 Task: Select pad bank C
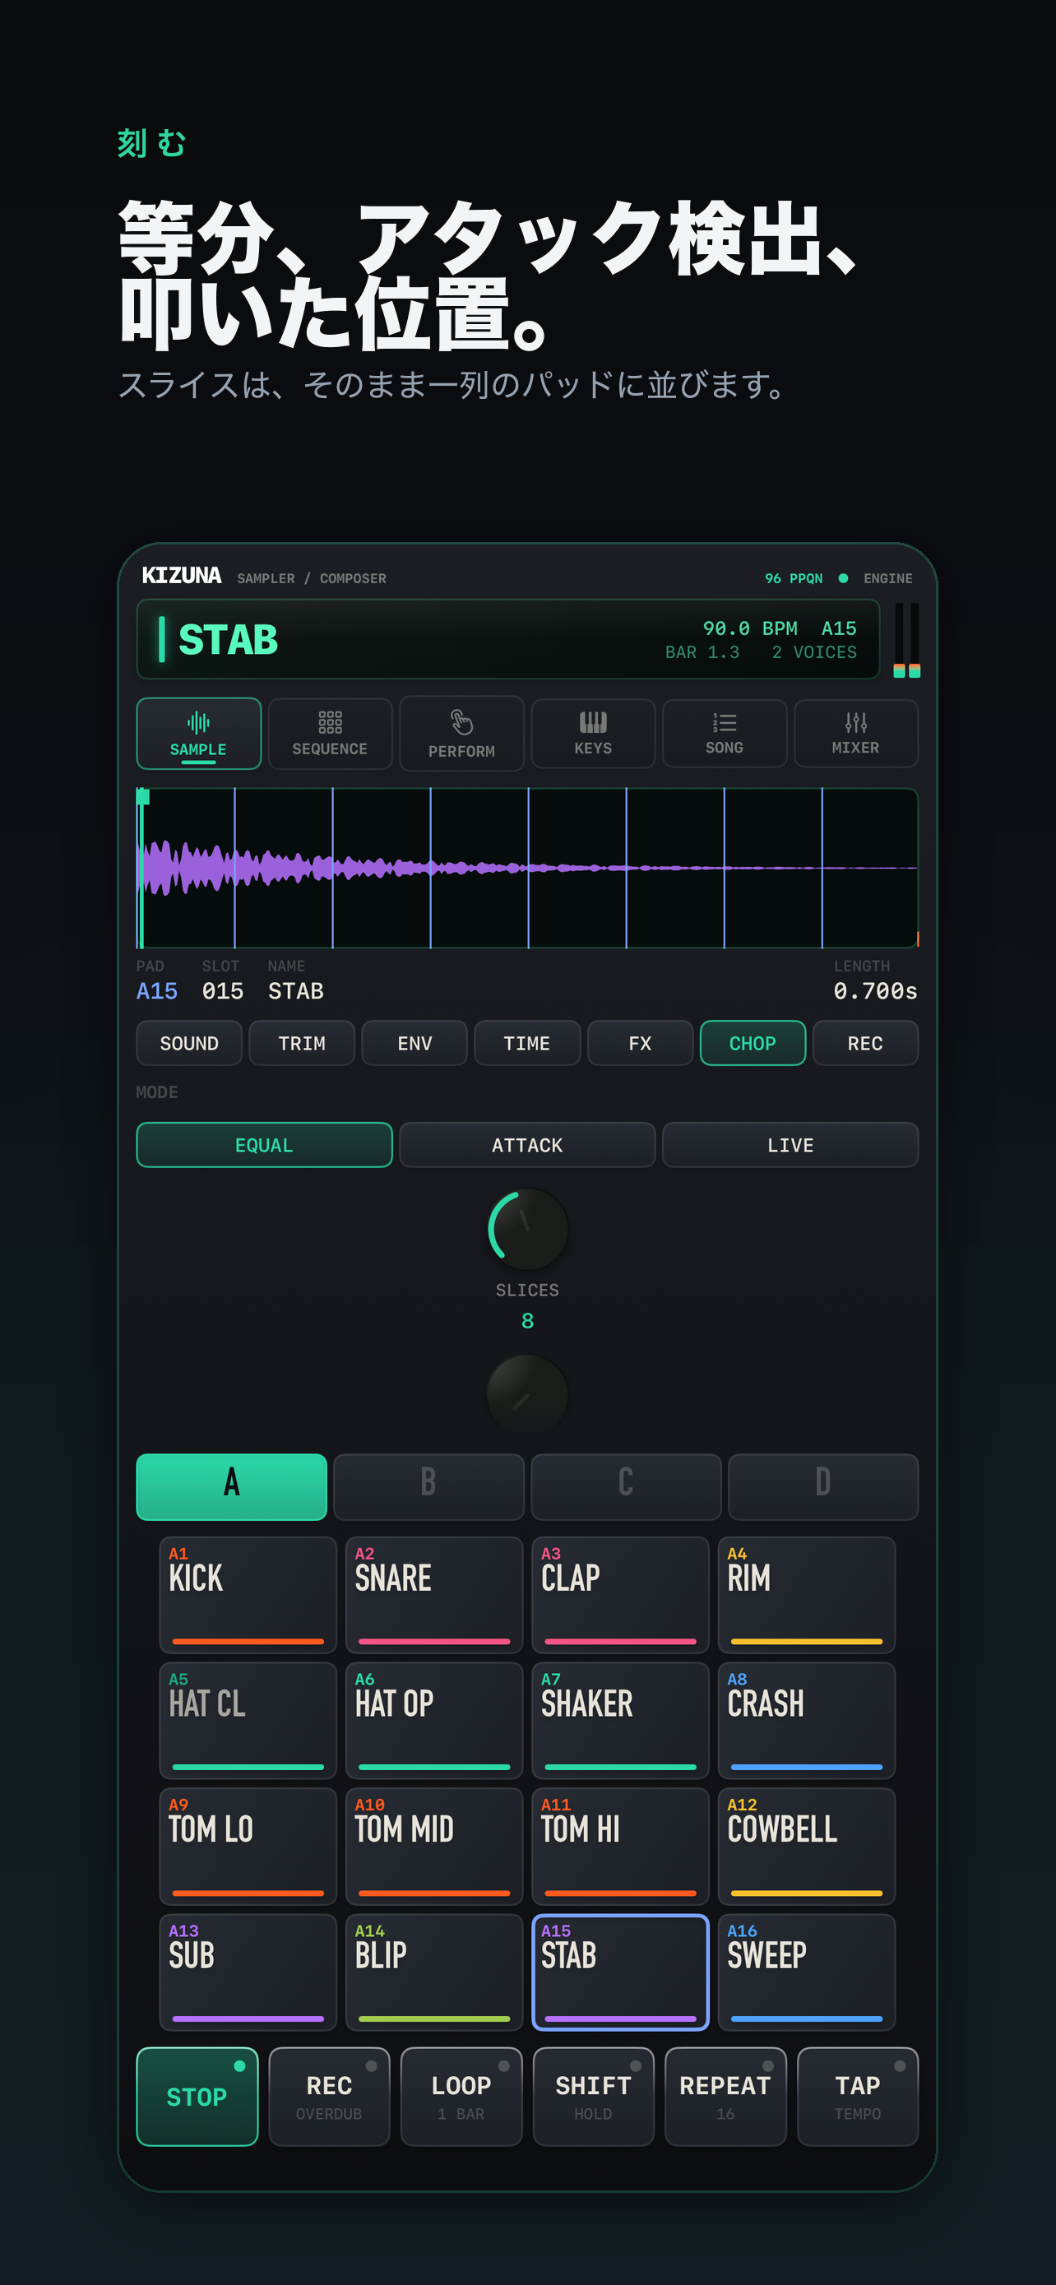coord(626,1486)
